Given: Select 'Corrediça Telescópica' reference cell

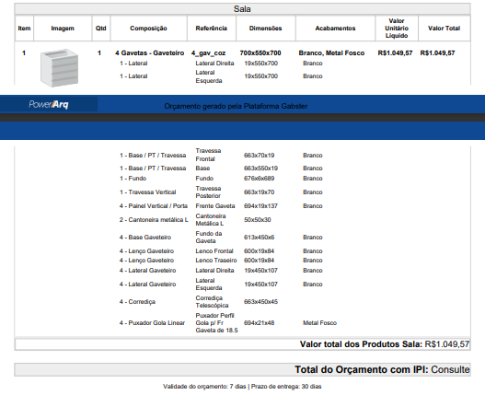Looking at the screenshot, I should point(212,302).
